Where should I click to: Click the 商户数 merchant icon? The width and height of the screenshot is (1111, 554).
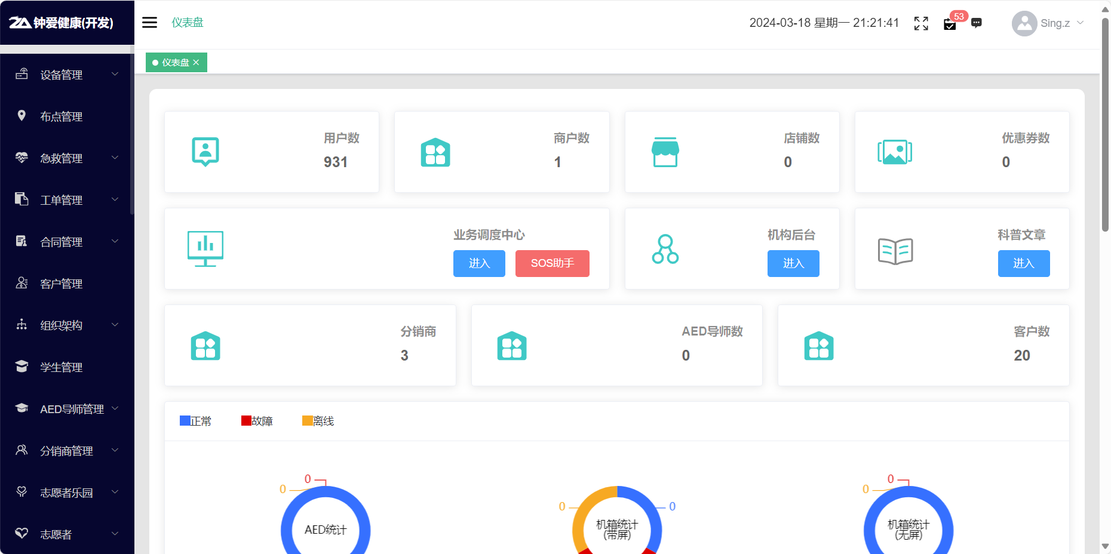pyautogui.click(x=435, y=152)
